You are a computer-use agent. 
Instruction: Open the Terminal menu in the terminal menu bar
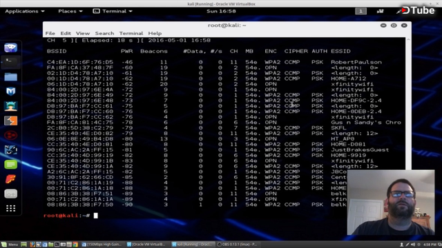pos(131,33)
